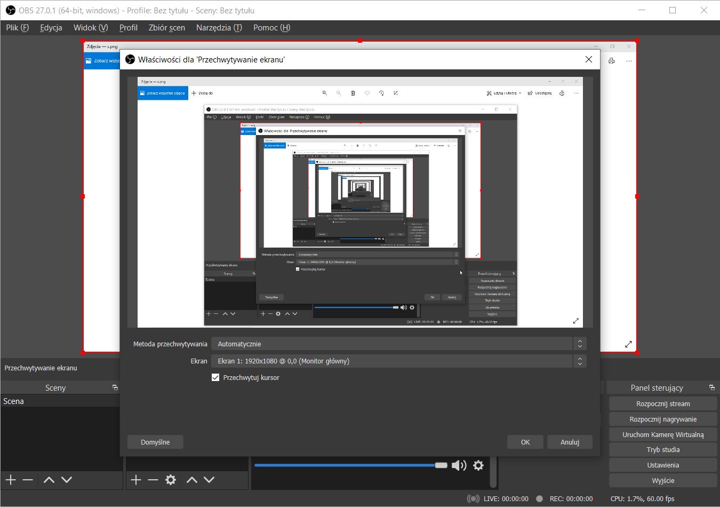Click the crop icon in the dialog preview toolbar
Viewport: 720px width, 507px height.
[396, 93]
